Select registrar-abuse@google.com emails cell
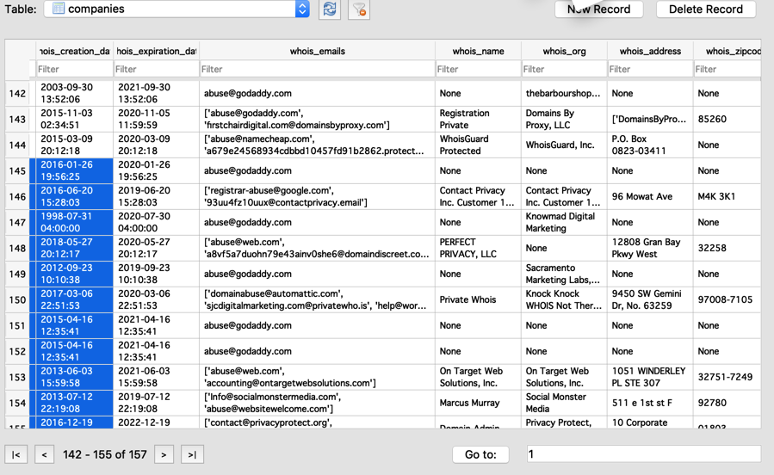This screenshot has width=774, height=475. click(x=318, y=196)
